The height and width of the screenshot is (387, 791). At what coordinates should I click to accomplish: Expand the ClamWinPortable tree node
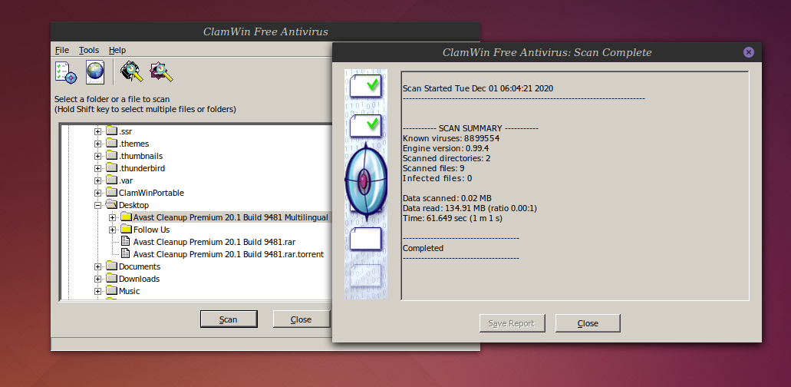(98, 193)
